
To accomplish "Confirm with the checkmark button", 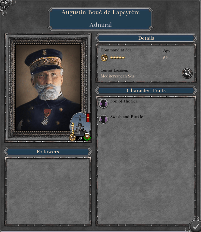I will point(195,226).
